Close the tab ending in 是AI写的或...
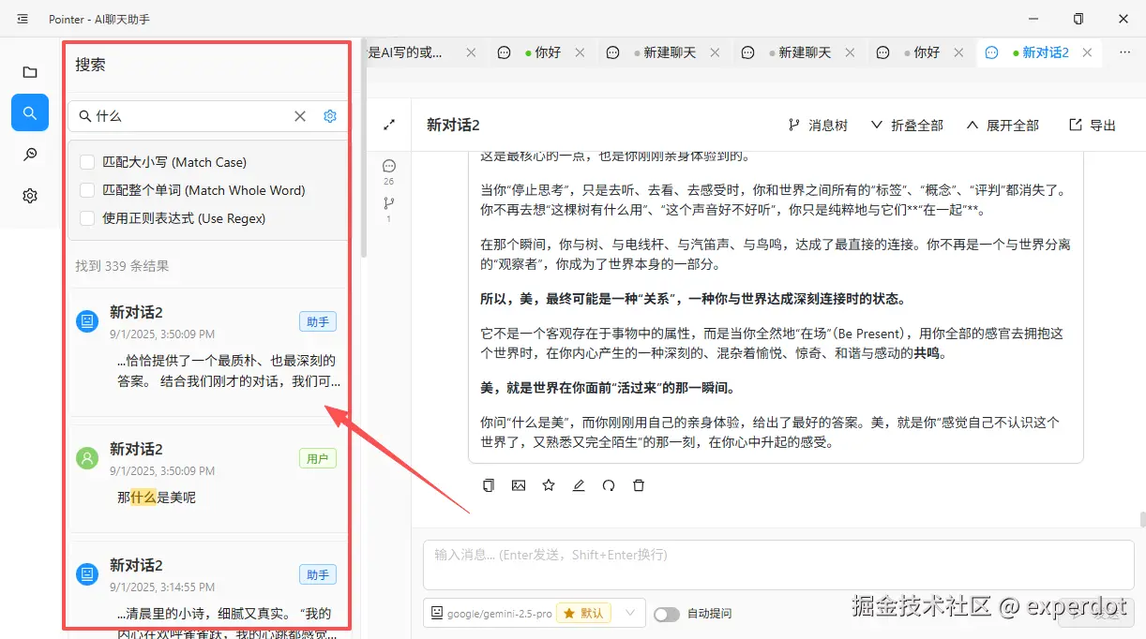The height and width of the screenshot is (639, 1146). (472, 52)
